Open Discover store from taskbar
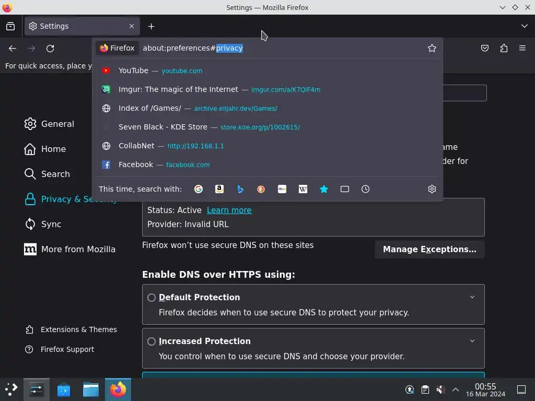Viewport: 535px width, 401px height. [x=64, y=390]
